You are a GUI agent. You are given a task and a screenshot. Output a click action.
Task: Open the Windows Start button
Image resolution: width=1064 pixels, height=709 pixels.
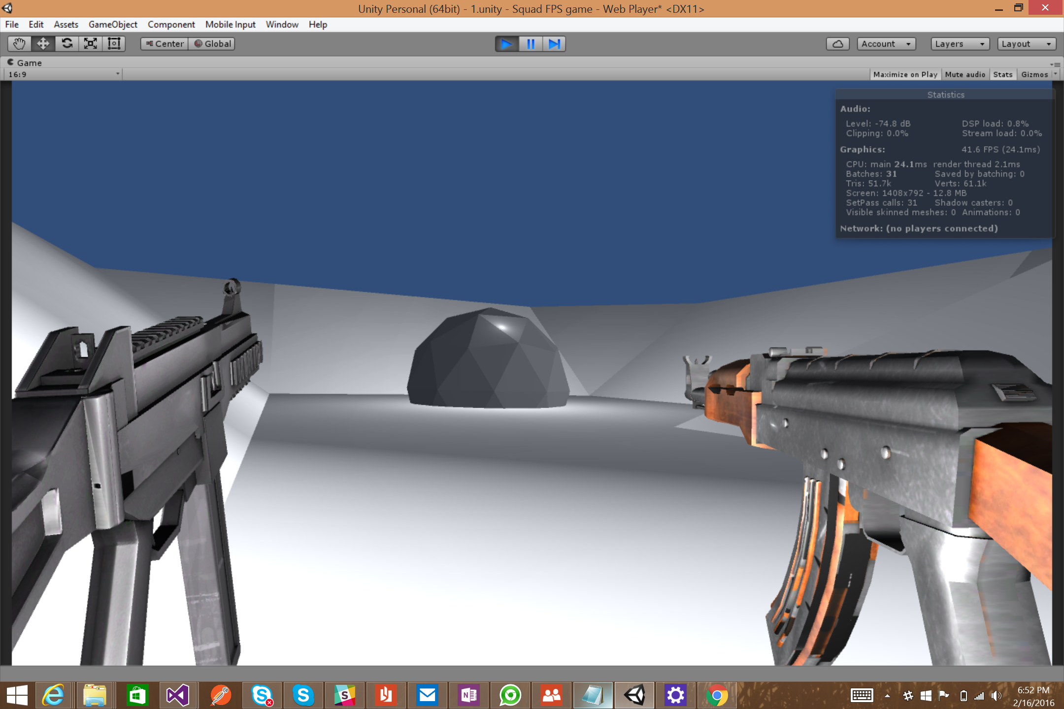tap(17, 695)
